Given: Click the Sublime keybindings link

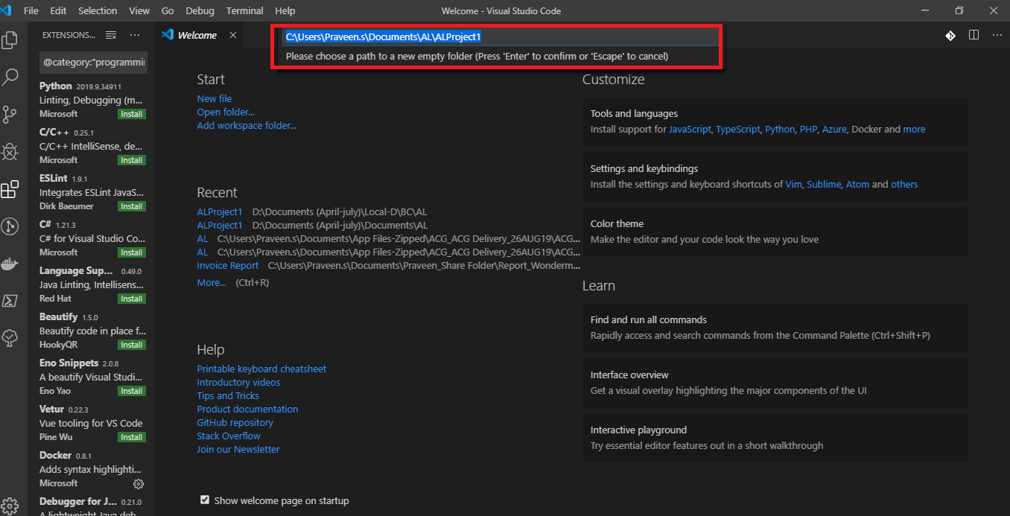Looking at the screenshot, I should (824, 184).
